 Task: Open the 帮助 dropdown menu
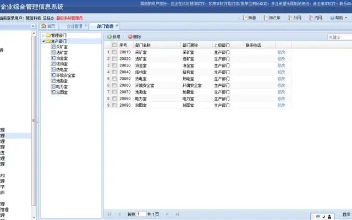click(339, 18)
